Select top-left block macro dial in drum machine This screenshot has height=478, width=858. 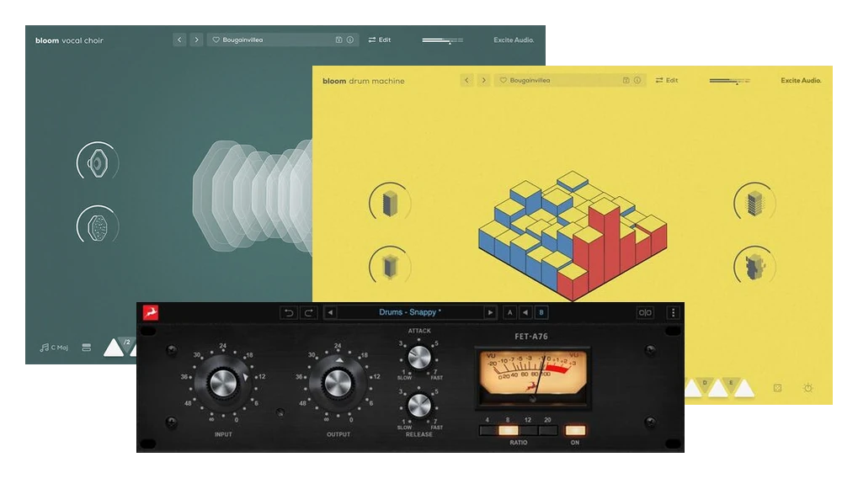click(x=390, y=204)
